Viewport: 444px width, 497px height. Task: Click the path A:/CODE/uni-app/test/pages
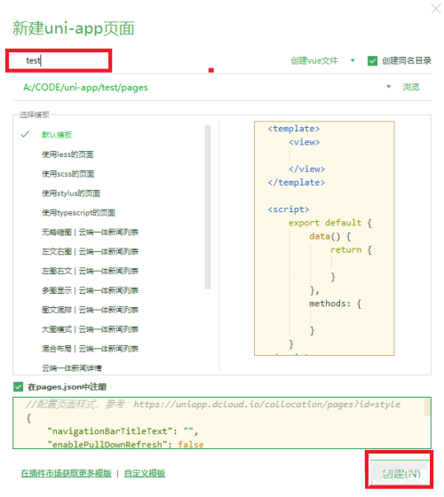coord(85,88)
